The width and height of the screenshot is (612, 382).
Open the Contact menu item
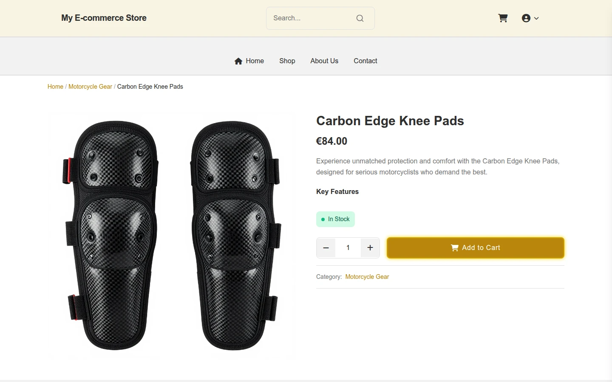point(365,61)
